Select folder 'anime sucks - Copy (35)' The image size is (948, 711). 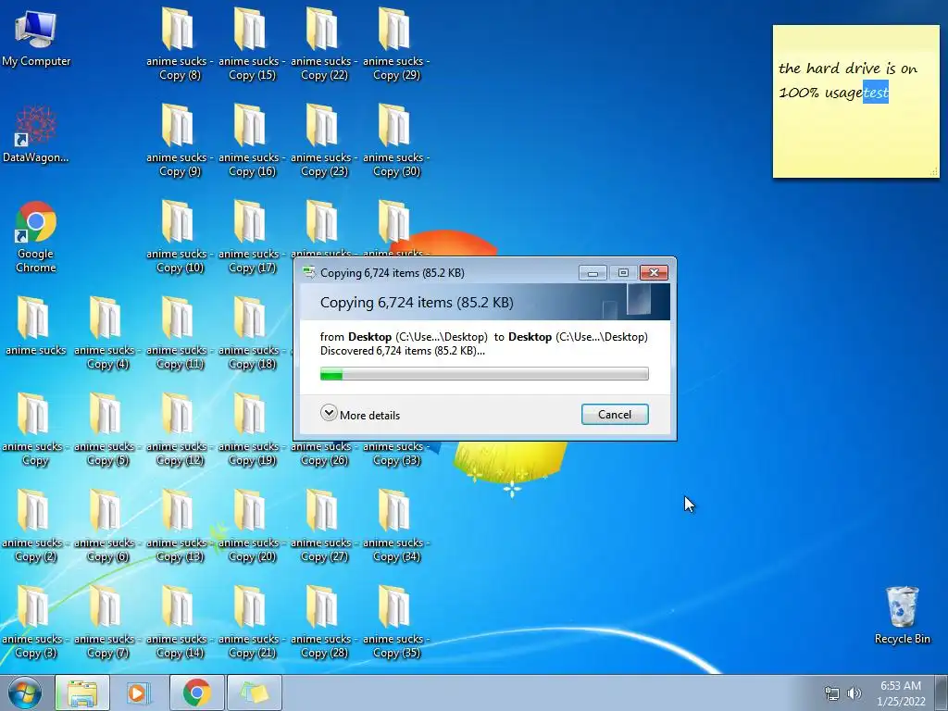coord(396,621)
